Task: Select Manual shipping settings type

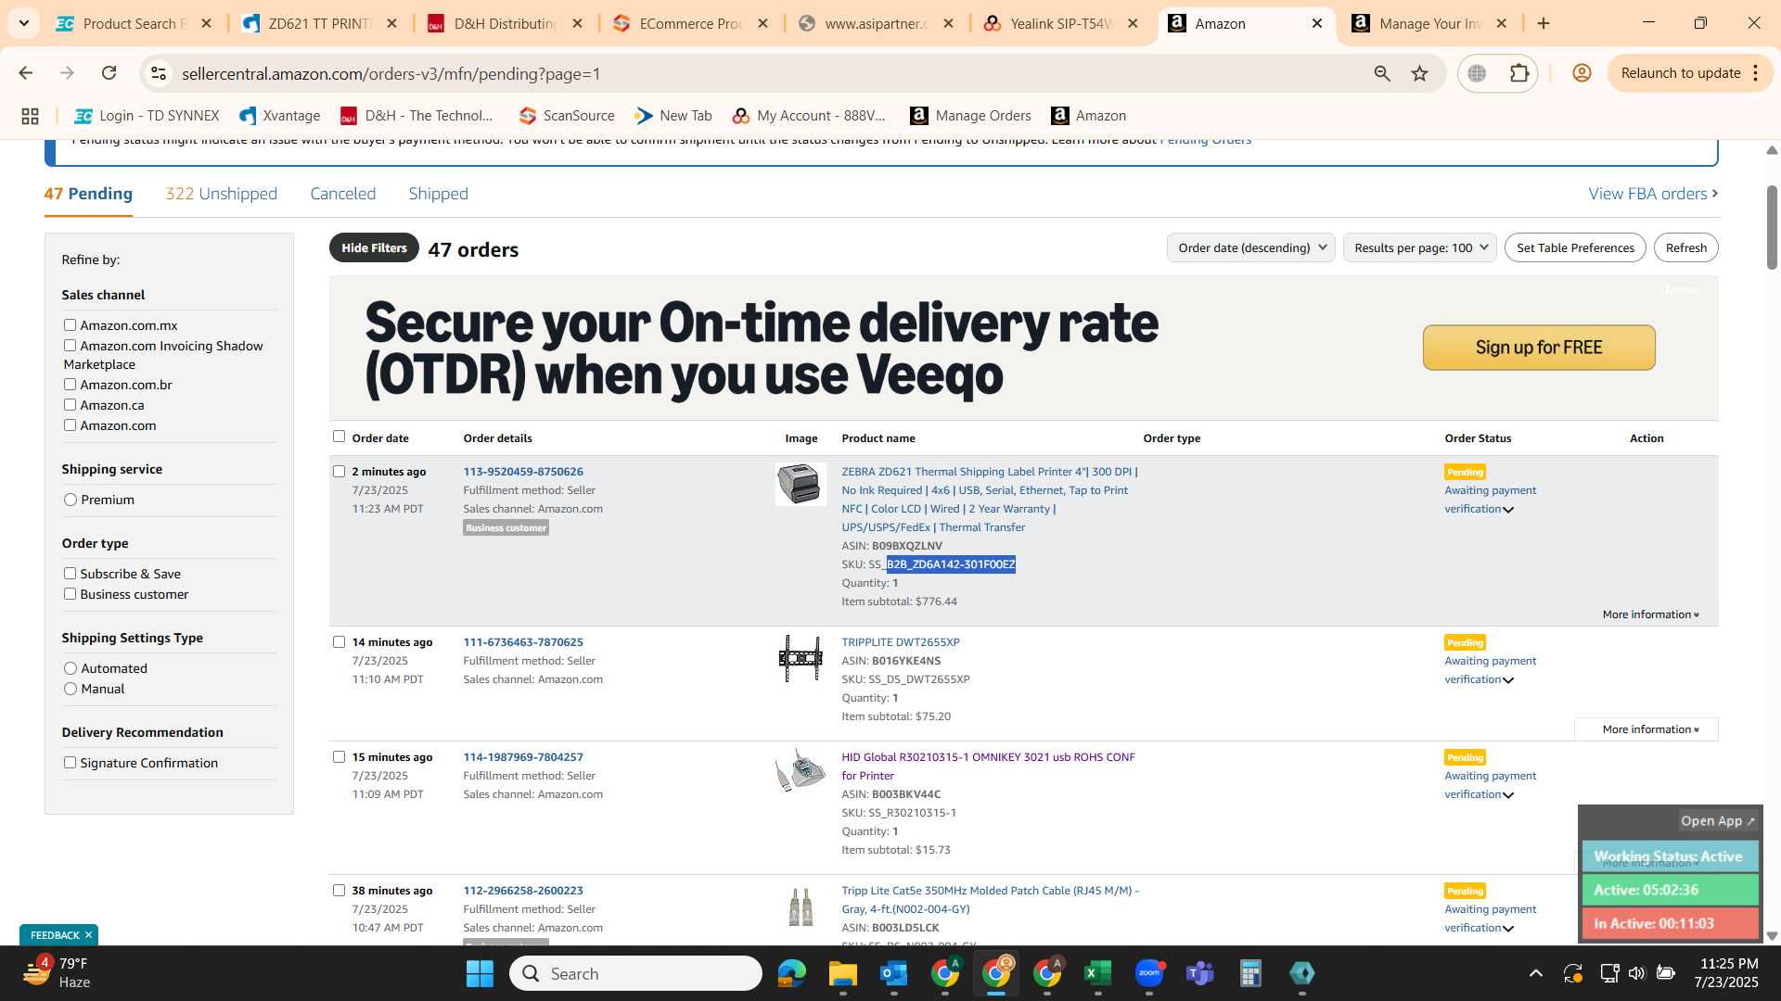Action: coord(70,689)
